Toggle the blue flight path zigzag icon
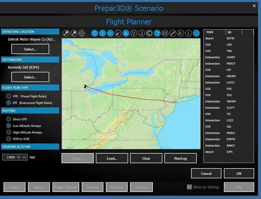 pyautogui.click(x=157, y=33)
